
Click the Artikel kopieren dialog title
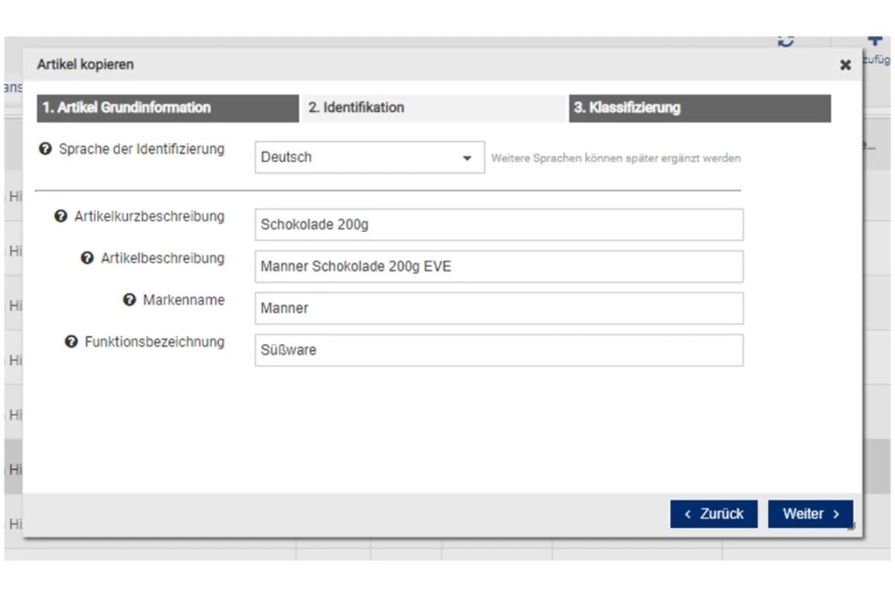coord(85,64)
